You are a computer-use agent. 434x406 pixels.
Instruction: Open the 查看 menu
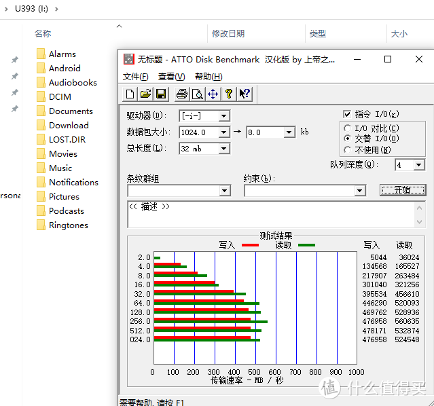click(x=171, y=77)
